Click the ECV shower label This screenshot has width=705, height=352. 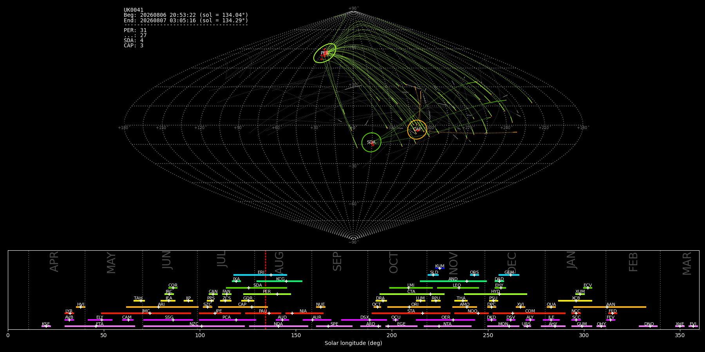[587, 286]
